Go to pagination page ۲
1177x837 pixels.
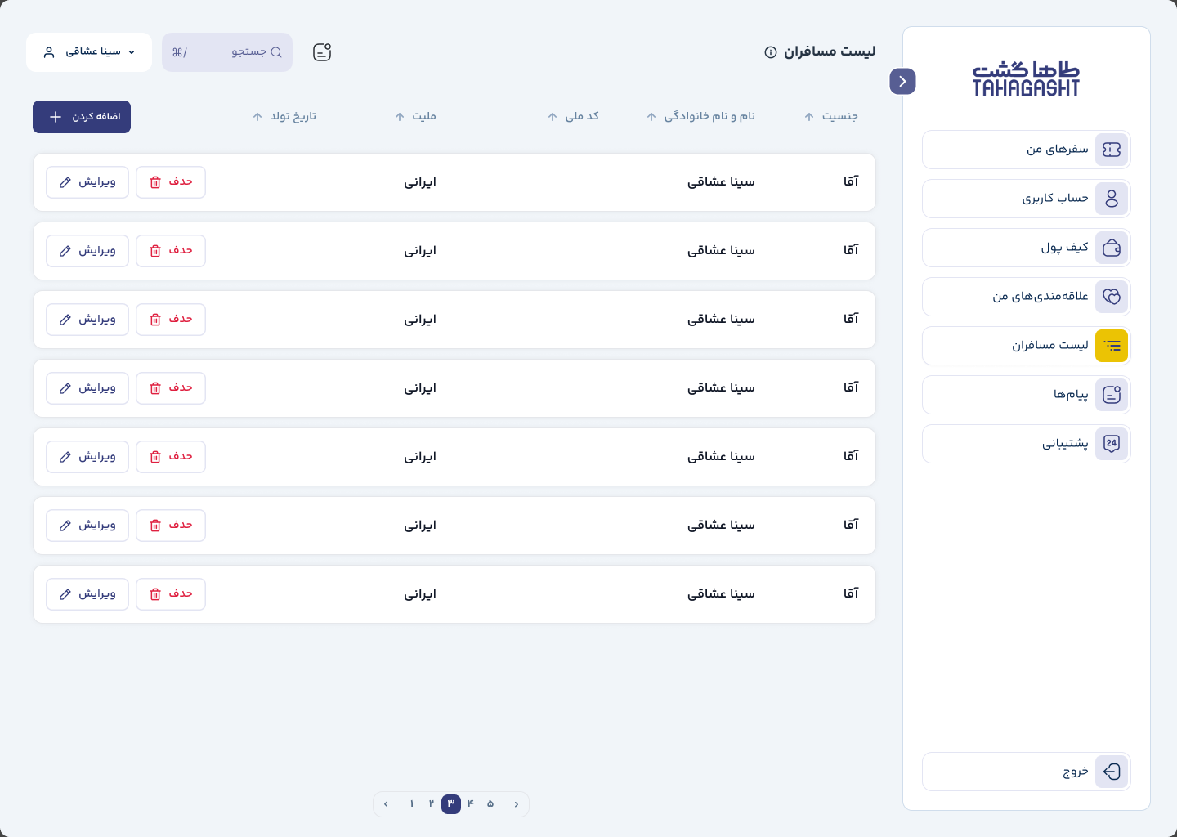point(432,804)
